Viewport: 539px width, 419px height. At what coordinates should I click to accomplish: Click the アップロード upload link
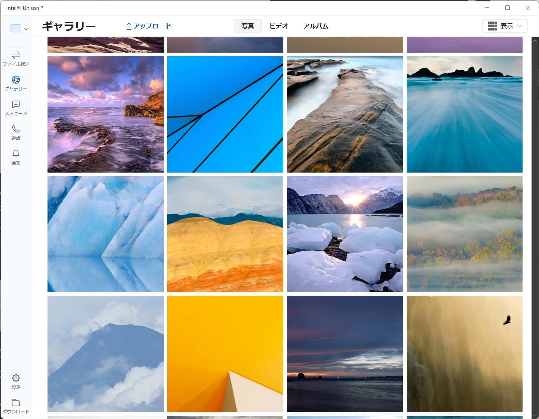coord(152,26)
